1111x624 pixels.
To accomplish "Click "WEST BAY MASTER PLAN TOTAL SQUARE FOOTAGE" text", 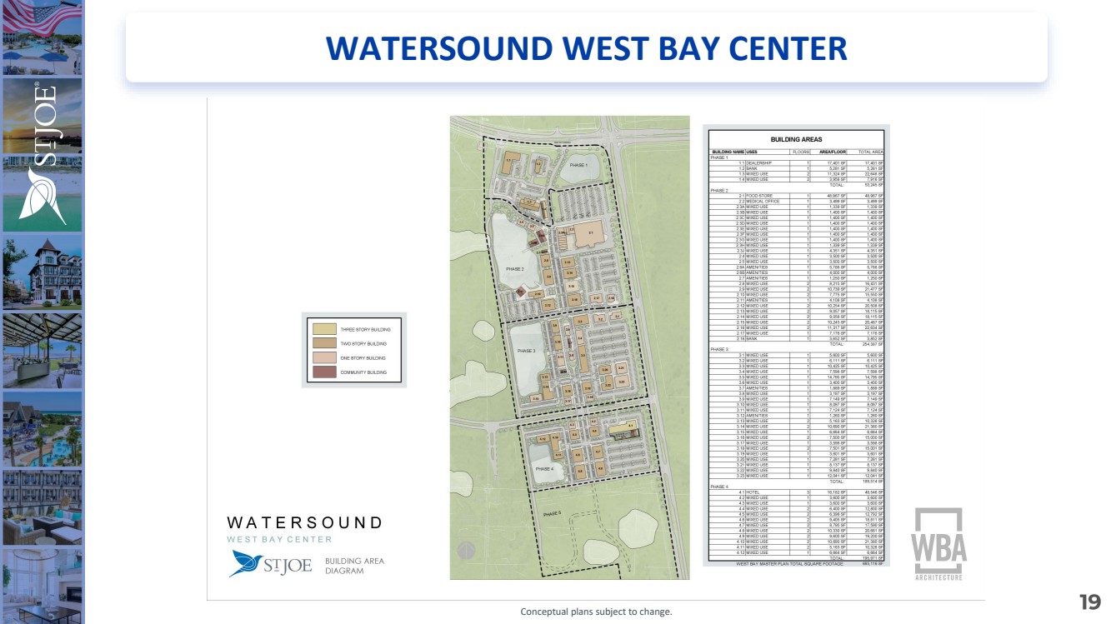I will point(789,564).
